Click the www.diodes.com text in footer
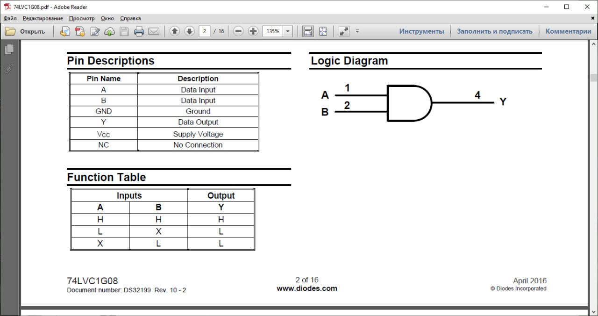The image size is (598, 316). point(307,288)
